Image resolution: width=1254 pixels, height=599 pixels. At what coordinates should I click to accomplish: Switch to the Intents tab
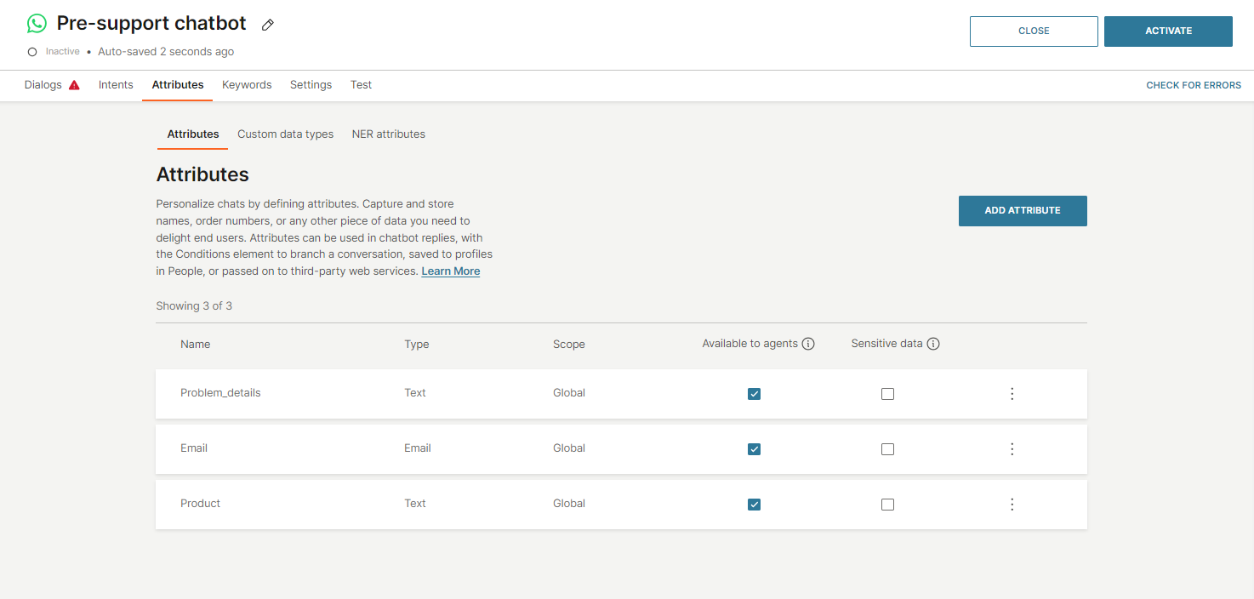(116, 84)
